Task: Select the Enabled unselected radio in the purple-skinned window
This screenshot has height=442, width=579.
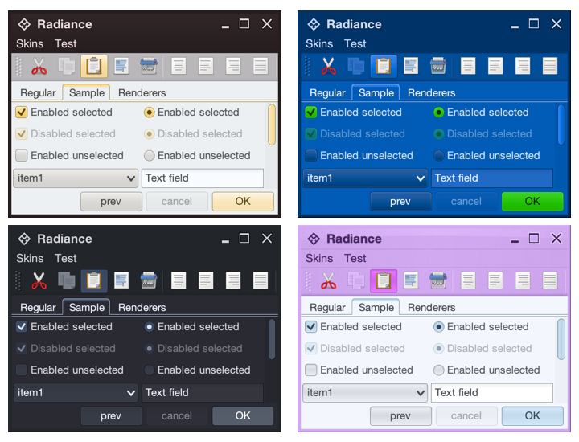Action: coord(439,370)
